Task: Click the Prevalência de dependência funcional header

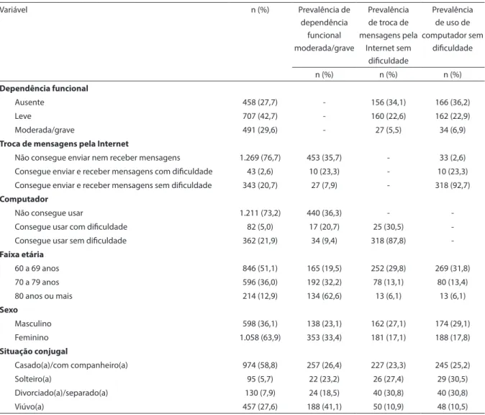Action: tap(324, 29)
